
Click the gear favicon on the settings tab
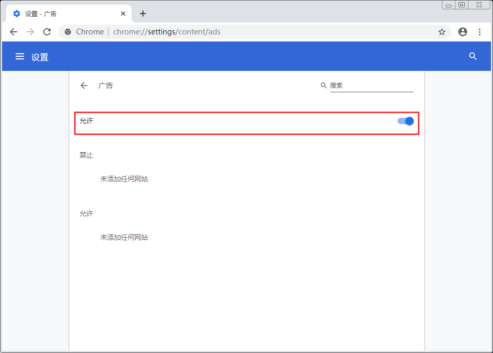click(x=16, y=14)
